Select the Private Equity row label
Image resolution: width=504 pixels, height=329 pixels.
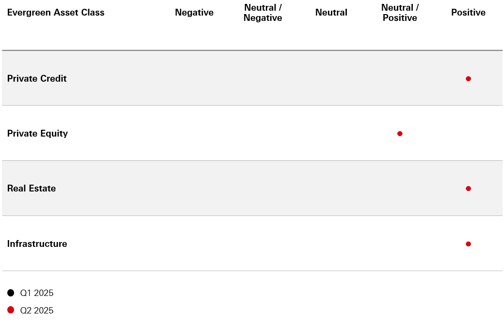[37, 134]
